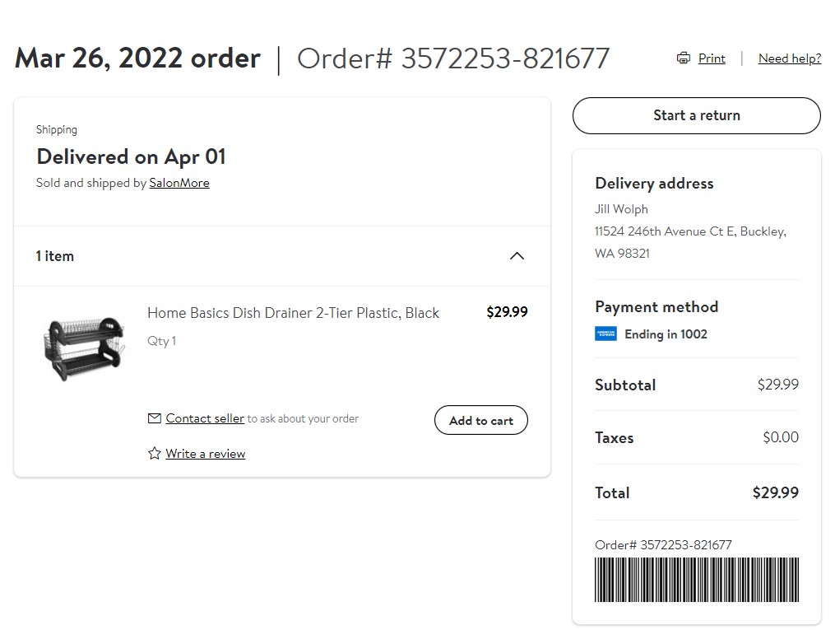Click the American Express card icon
Image resolution: width=835 pixels, height=630 pixels.
605,334
